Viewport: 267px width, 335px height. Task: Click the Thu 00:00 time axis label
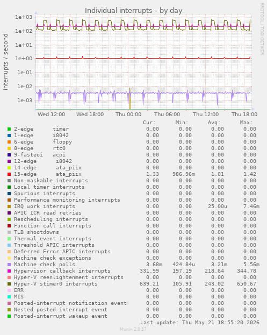pyautogui.click(x=128, y=115)
